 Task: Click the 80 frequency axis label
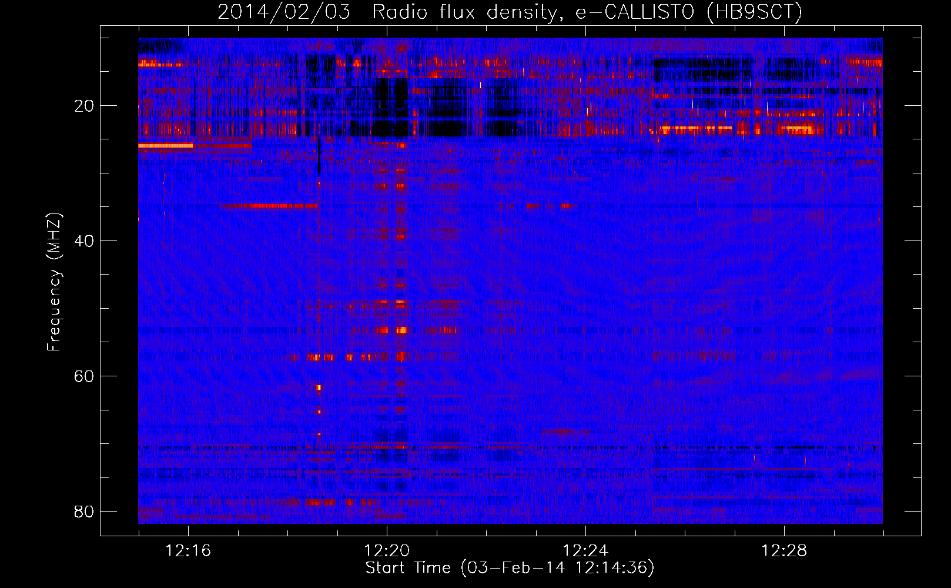[84, 512]
